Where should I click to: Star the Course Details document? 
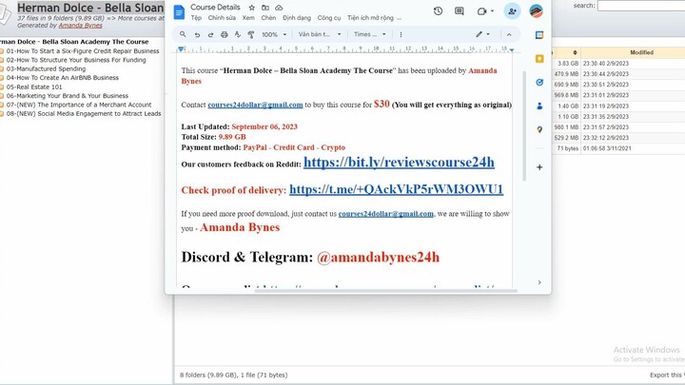(251, 8)
